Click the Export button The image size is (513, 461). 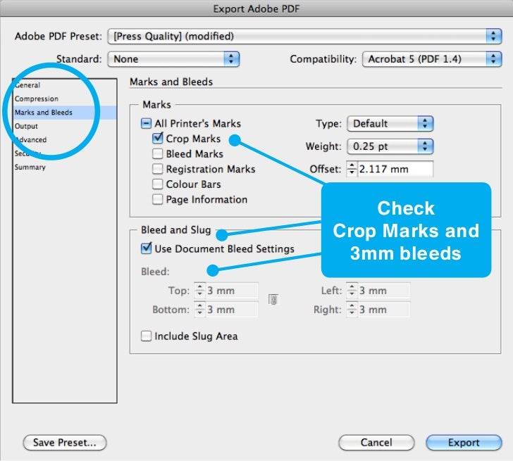[x=464, y=443]
